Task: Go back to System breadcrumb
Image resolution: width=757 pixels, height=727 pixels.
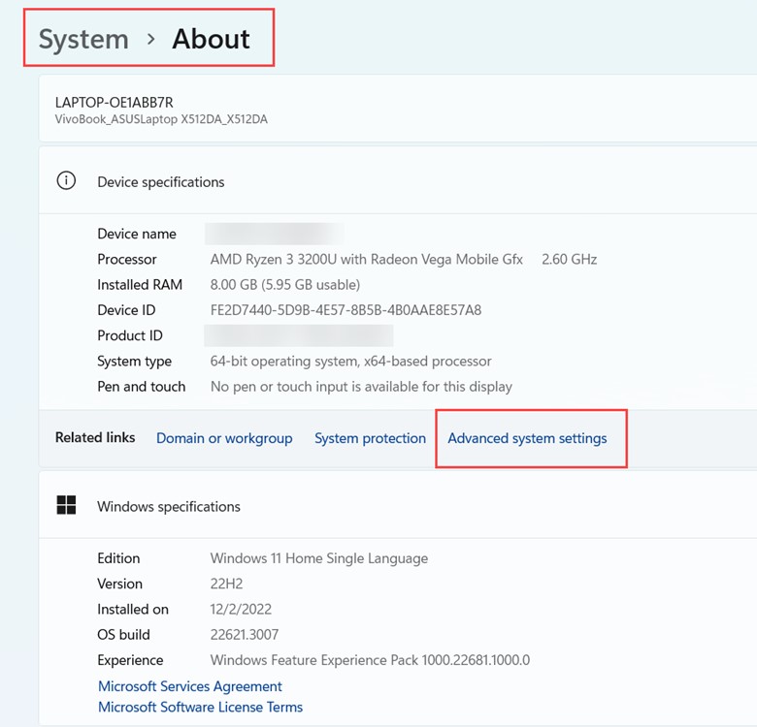Action: pyautogui.click(x=83, y=39)
